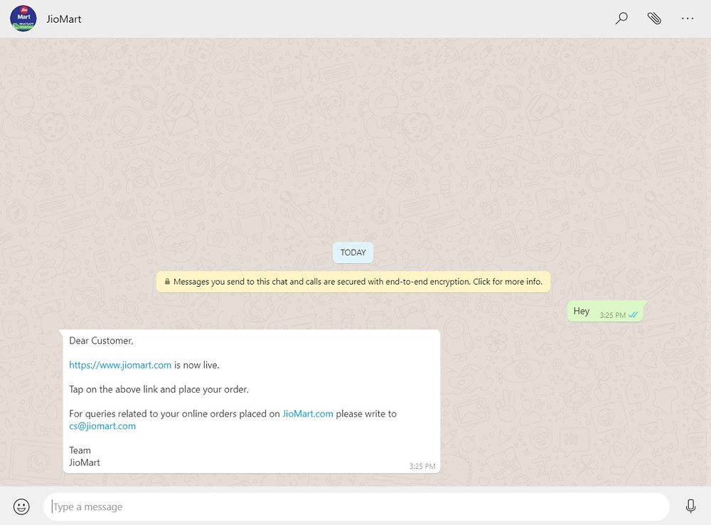Click the blue double-tick read receipt
The image size is (711, 525).
tap(633, 315)
